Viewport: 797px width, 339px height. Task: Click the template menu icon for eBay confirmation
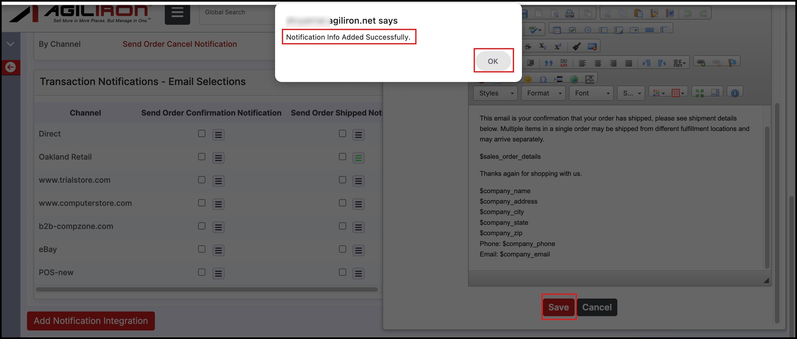218,250
